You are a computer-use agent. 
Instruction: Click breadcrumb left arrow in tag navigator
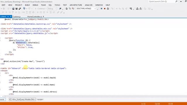point(10,99)
